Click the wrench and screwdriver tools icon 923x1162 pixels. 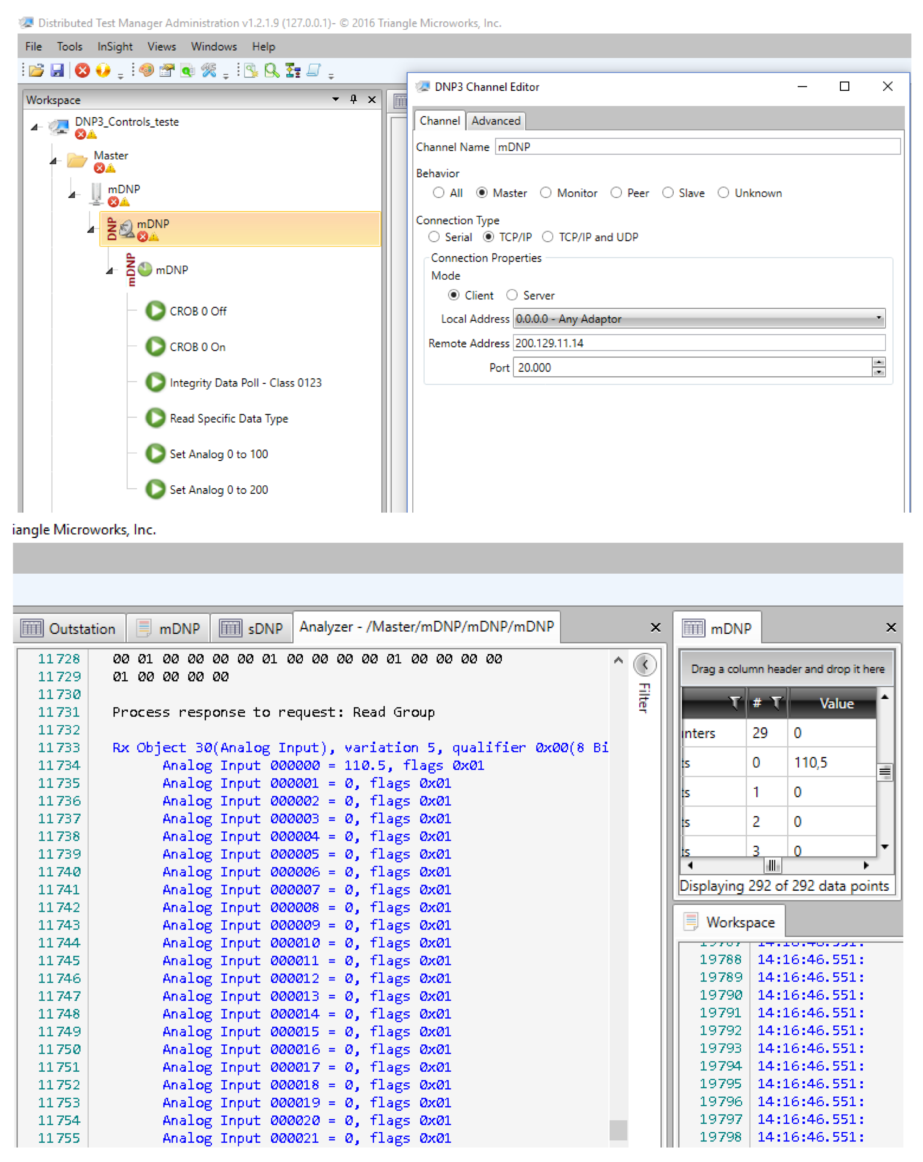tap(209, 71)
